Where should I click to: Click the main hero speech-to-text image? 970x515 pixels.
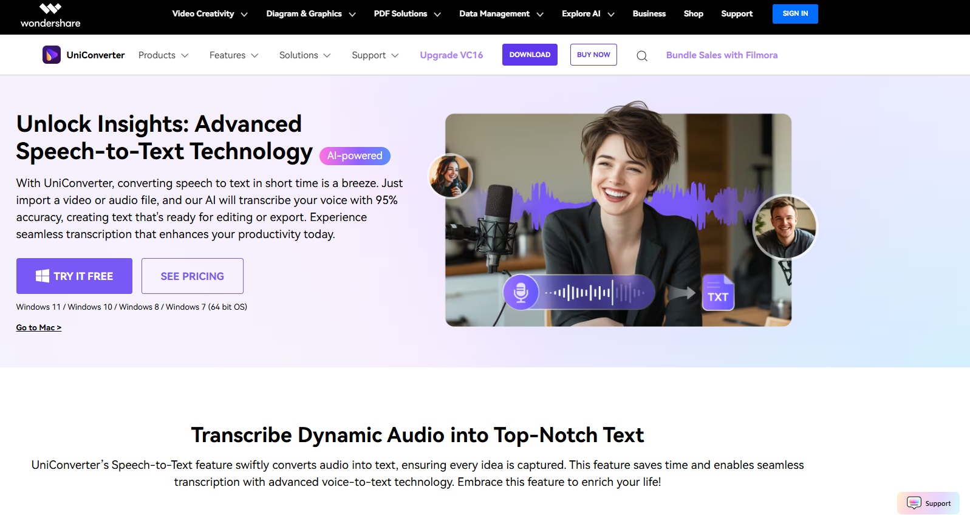(618, 220)
